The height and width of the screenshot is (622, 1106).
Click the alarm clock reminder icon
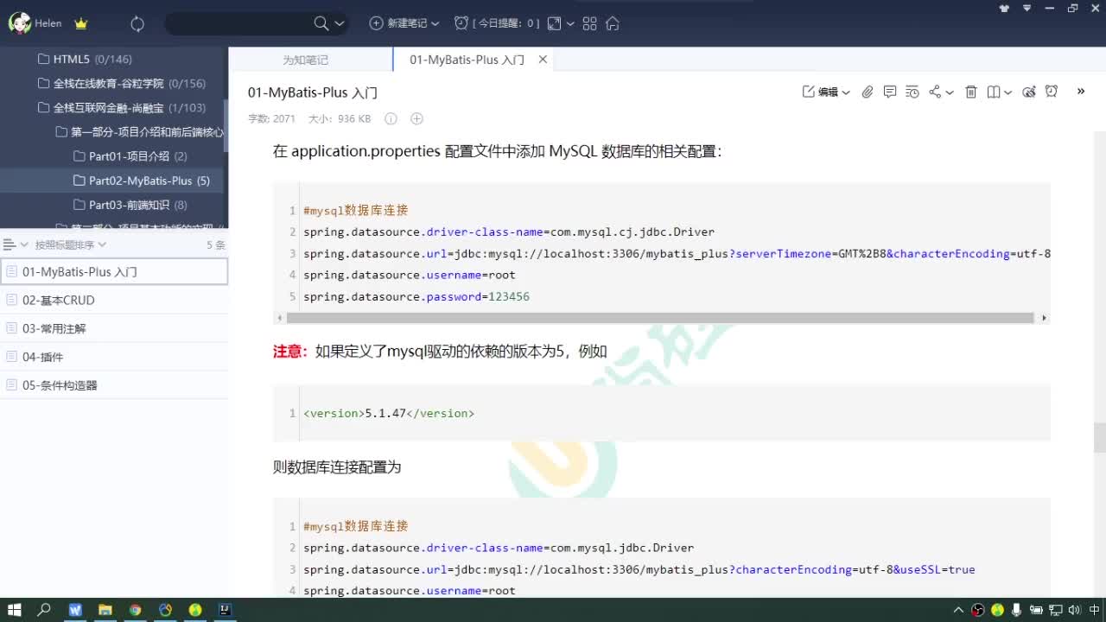pyautogui.click(x=1052, y=92)
